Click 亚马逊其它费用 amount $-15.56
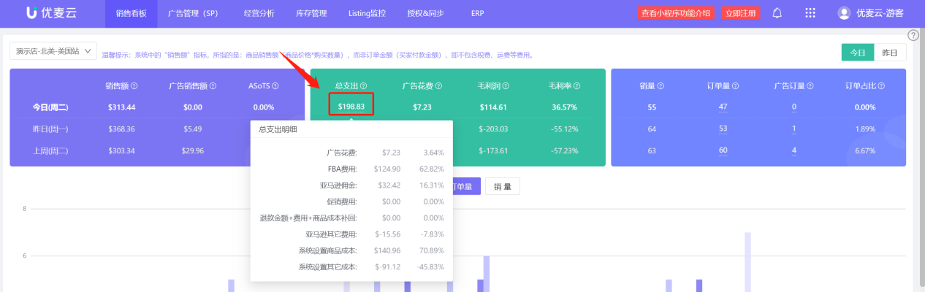The image size is (925, 292). [x=387, y=234]
